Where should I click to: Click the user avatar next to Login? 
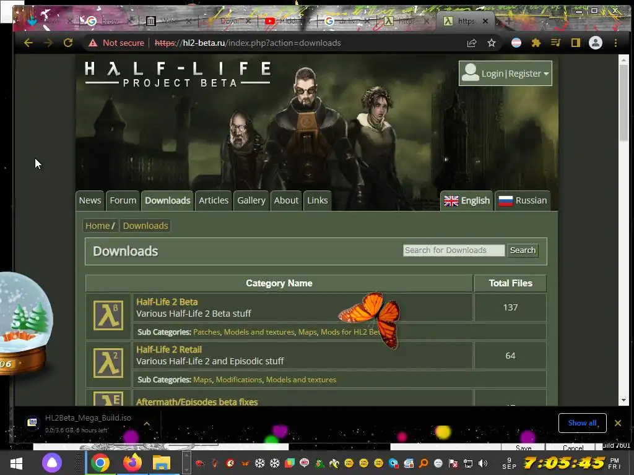click(471, 73)
